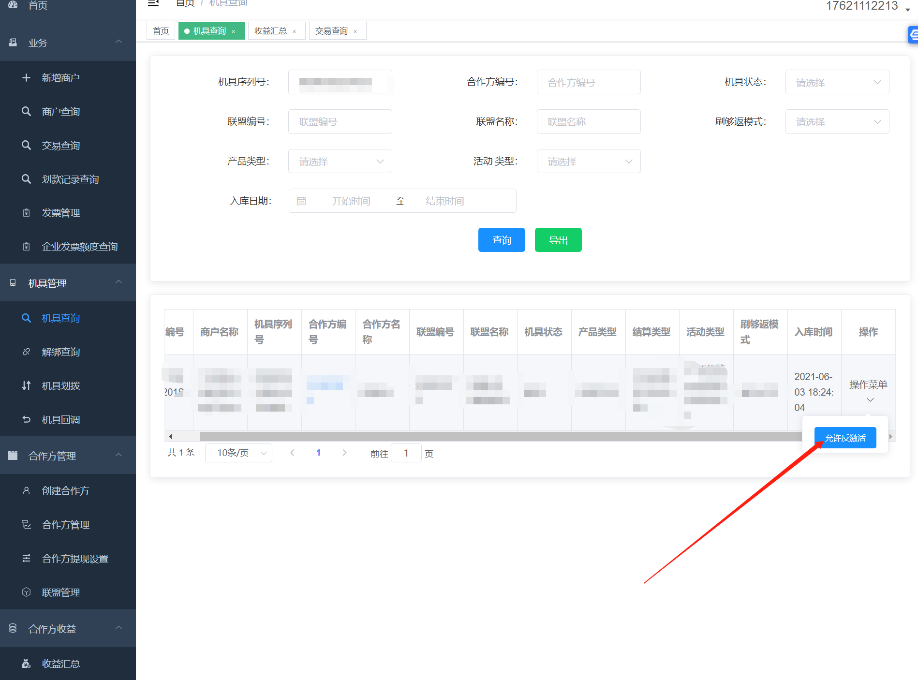Click the green 导出 button
Viewport: 918px width, 680px height.
[558, 240]
